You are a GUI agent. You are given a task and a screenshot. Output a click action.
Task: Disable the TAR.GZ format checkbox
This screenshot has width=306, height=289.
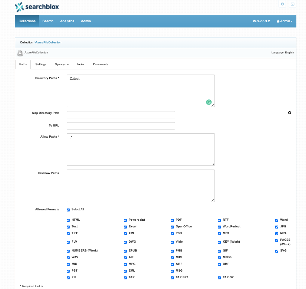click(x=219, y=277)
